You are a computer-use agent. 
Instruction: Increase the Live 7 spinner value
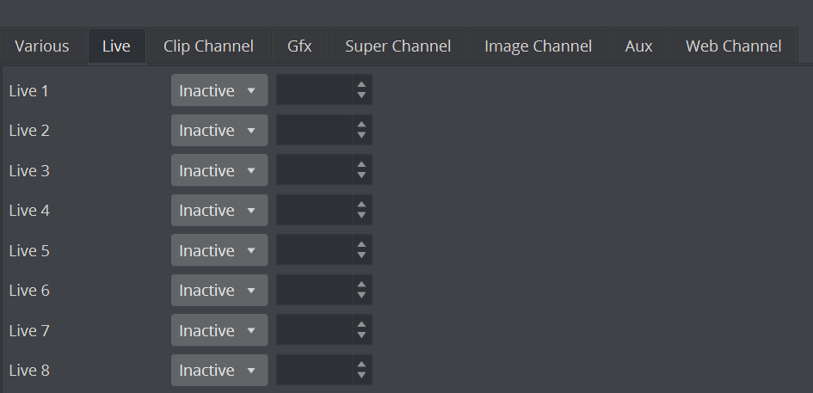pyautogui.click(x=361, y=324)
